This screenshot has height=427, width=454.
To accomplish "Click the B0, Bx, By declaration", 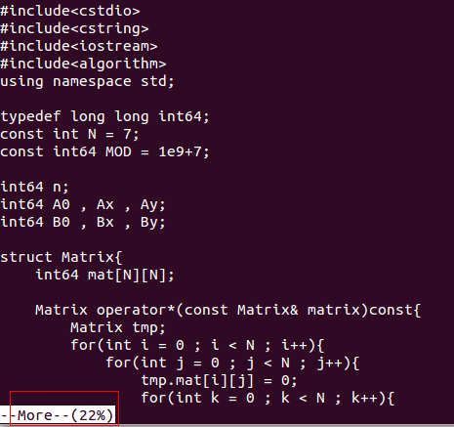I will click(x=83, y=222).
